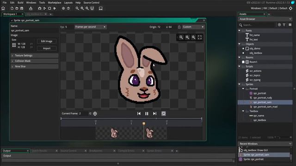Image resolution: width=296 pixels, height=166 pixels.
Task: Zoom in the workspace from main toolbar
Action: click(x=87, y=8)
